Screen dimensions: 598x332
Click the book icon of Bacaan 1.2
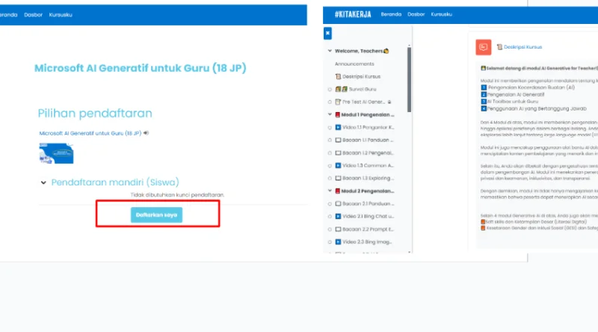338,153
